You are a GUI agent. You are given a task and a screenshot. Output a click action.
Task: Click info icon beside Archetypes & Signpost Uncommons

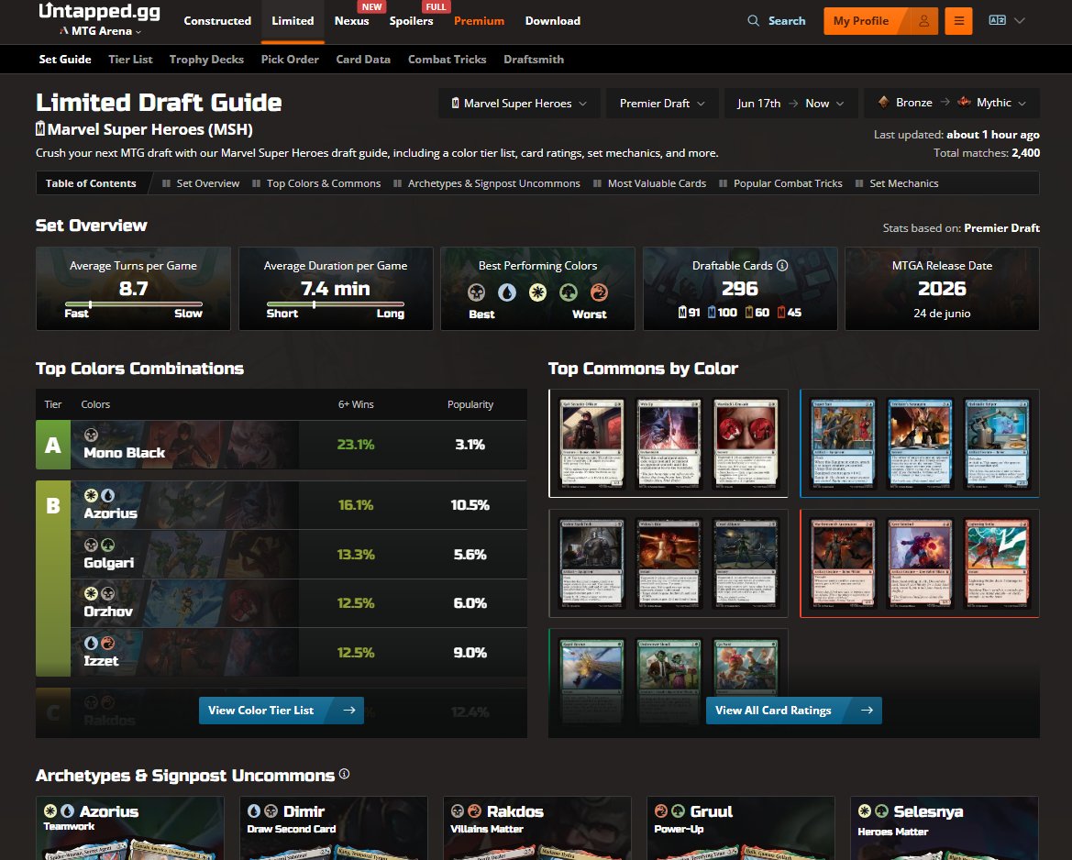344,774
